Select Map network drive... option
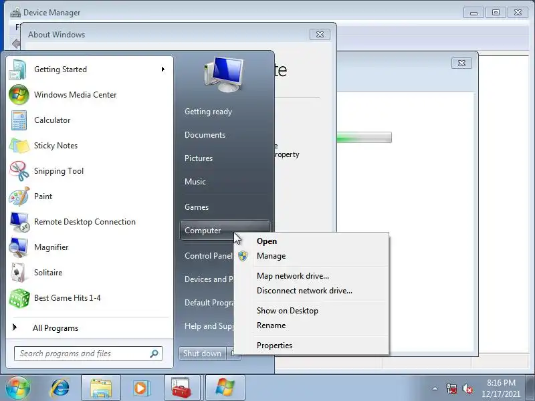This screenshot has height=401, width=535. [293, 276]
